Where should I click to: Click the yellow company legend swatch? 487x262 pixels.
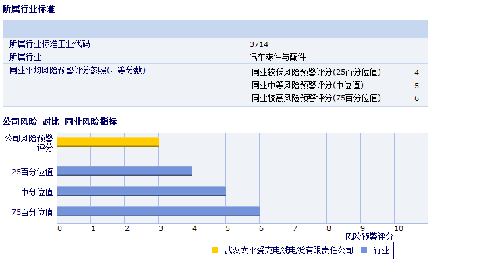[214, 250]
